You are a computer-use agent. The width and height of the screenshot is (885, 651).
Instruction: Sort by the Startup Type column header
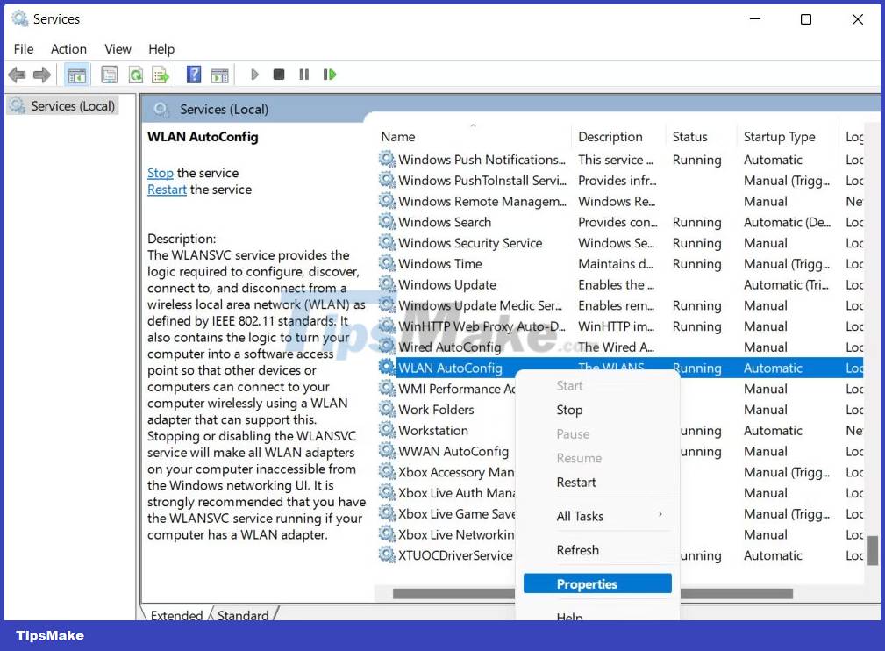coord(788,137)
